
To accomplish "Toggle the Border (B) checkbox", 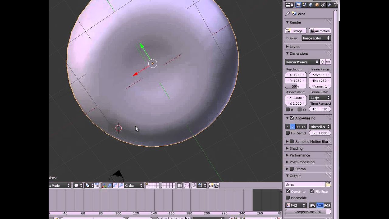I will [287, 109].
